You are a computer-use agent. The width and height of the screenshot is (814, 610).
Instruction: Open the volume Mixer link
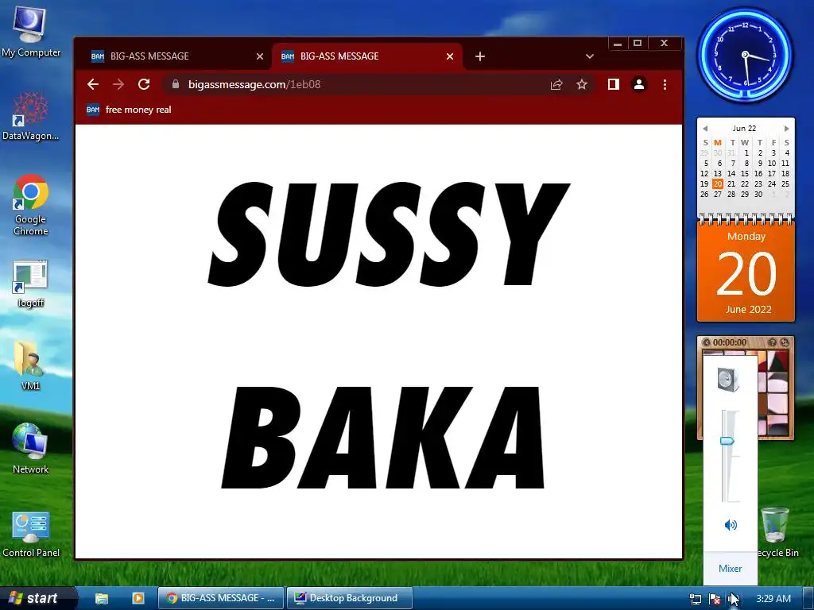[730, 569]
